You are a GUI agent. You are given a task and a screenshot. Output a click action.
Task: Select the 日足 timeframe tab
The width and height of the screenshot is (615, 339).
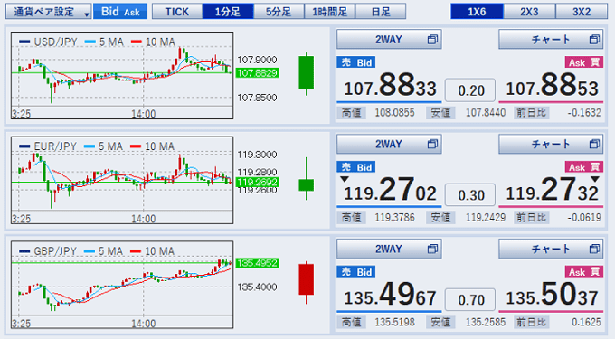pyautogui.click(x=381, y=12)
